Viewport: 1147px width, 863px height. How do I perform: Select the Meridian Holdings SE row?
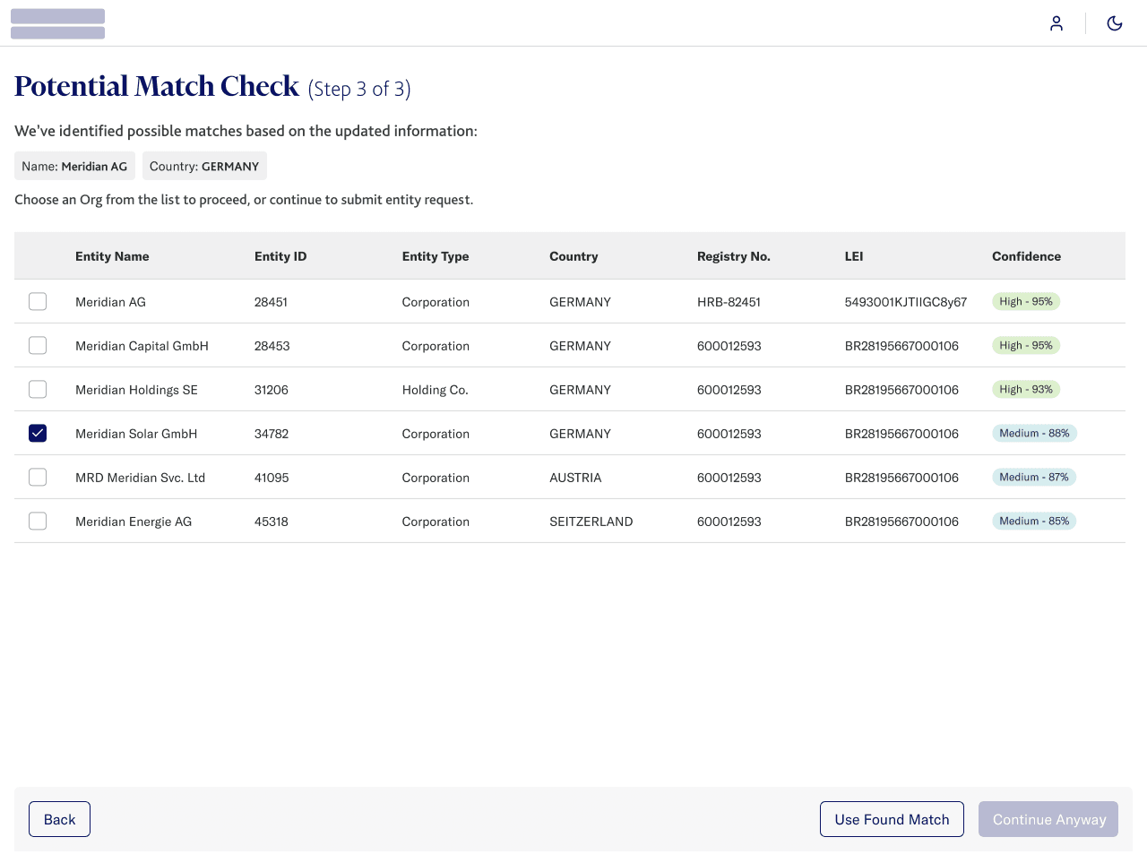click(x=358, y=389)
